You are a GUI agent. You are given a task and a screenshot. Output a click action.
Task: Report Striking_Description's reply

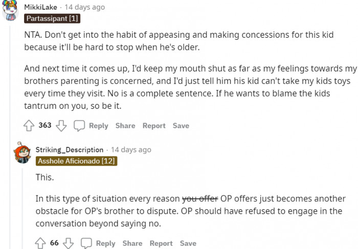point(161,243)
